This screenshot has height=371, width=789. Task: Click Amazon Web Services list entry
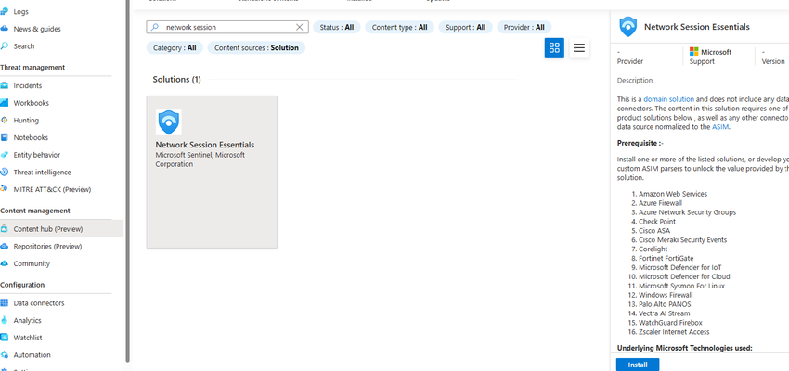673,194
